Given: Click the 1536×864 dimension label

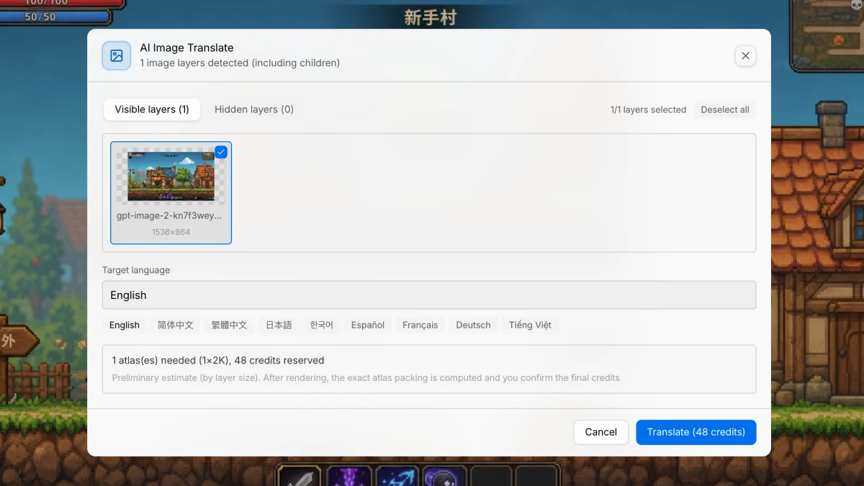Looking at the screenshot, I should (x=171, y=232).
